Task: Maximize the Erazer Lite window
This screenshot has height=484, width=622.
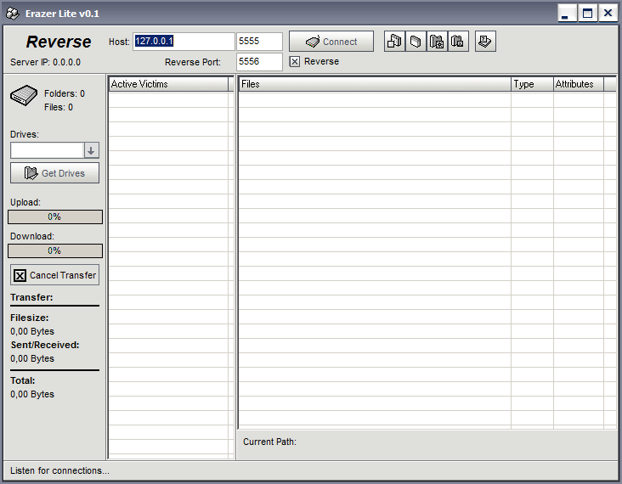Action: (587, 14)
